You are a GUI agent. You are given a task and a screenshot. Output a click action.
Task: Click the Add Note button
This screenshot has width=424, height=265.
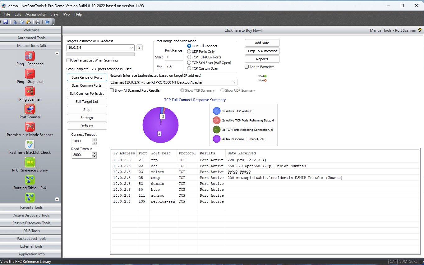tap(262, 43)
